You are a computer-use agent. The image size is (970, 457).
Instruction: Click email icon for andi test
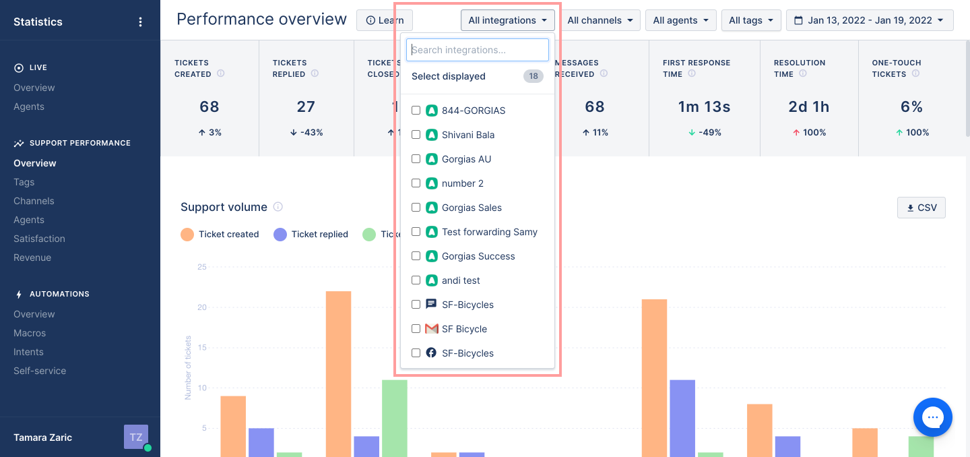pos(432,280)
